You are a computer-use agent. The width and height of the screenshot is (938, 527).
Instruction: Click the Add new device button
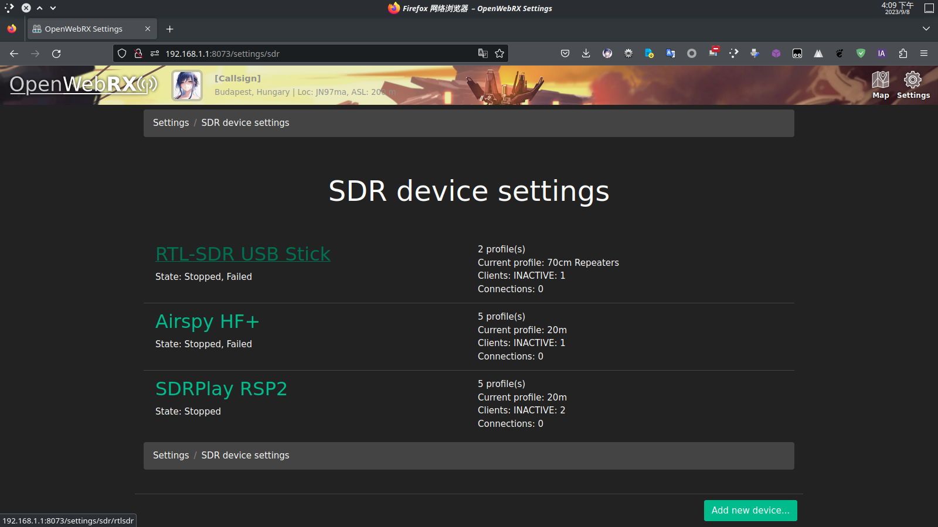pyautogui.click(x=750, y=510)
